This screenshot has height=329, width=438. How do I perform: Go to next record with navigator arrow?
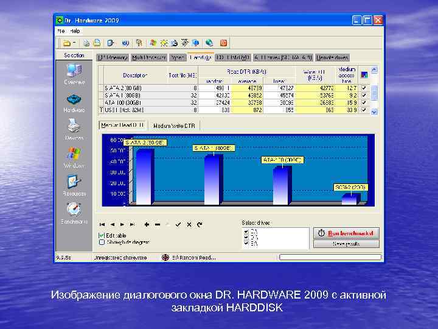click(x=122, y=224)
